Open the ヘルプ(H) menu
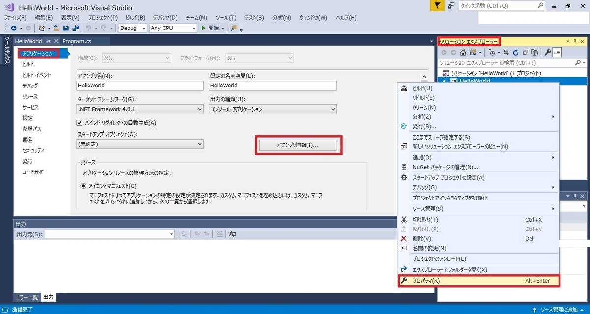This screenshot has height=314, width=590. click(x=346, y=17)
